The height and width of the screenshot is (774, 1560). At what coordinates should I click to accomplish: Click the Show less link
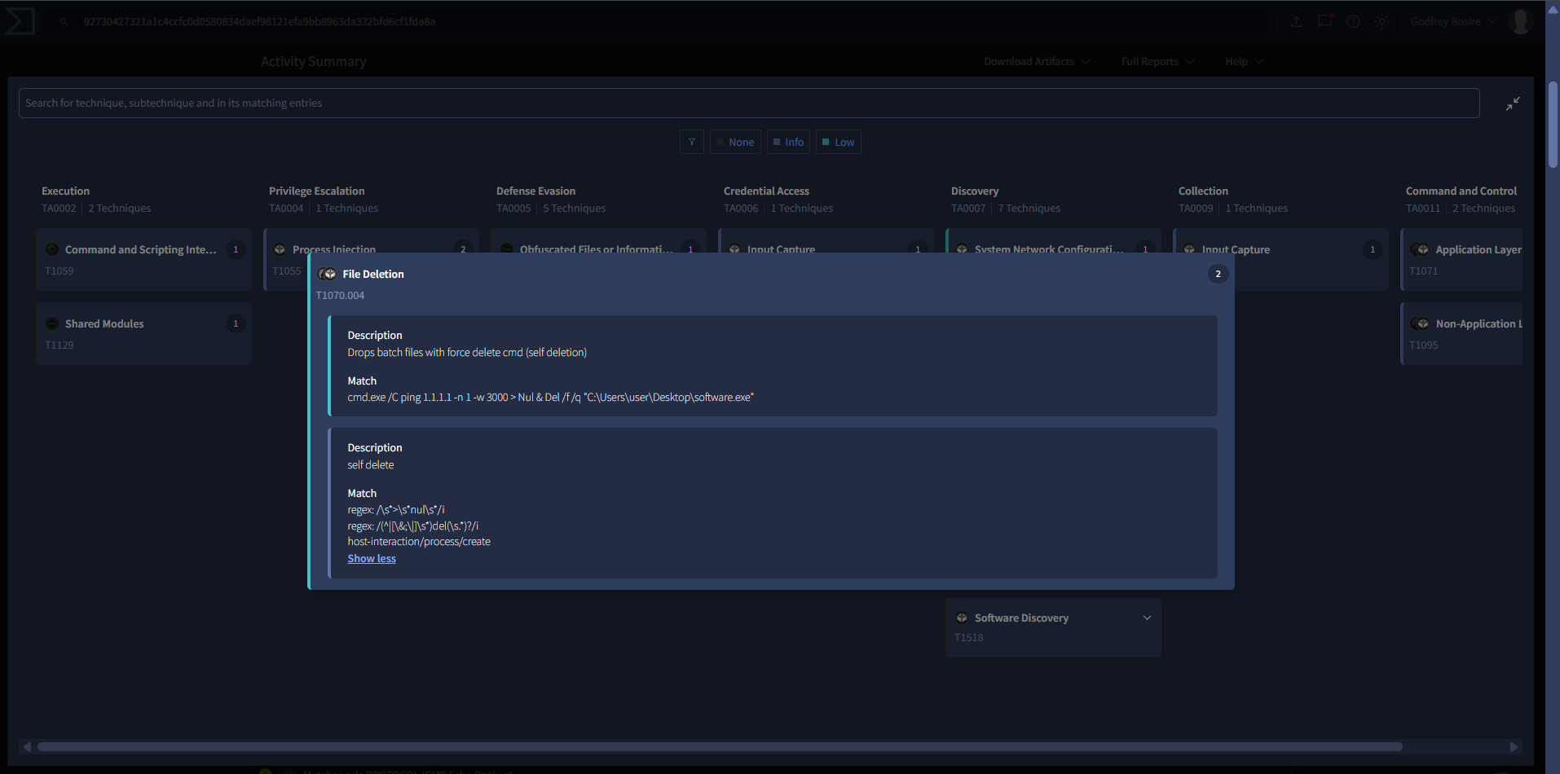pos(372,559)
